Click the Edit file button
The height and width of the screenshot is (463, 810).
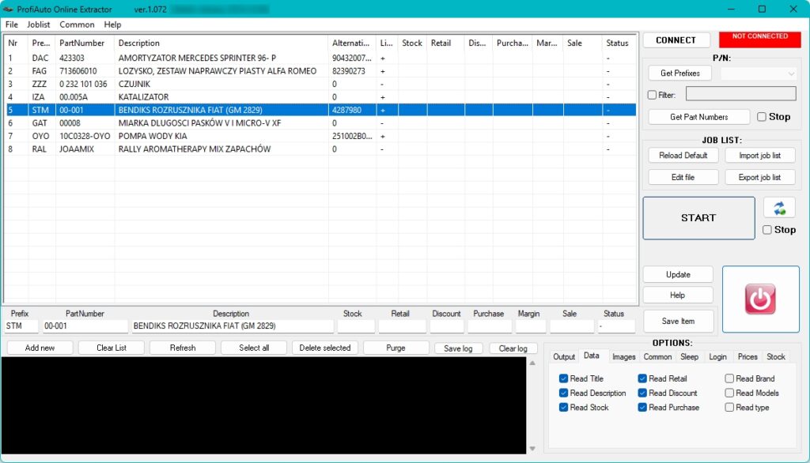coord(683,177)
